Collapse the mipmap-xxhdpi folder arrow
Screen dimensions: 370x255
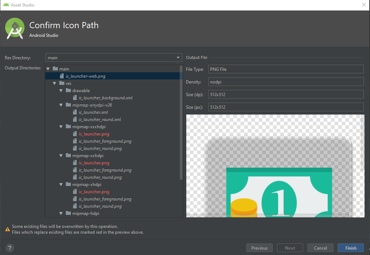click(x=61, y=156)
